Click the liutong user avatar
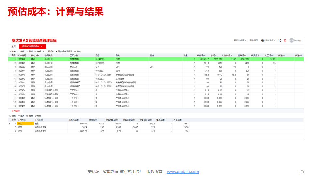 click(291, 40)
